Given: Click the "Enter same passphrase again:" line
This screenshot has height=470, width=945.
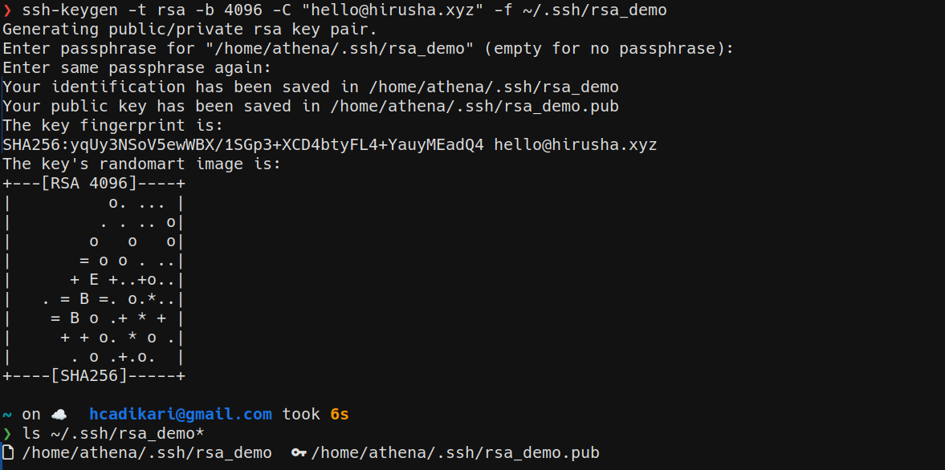Looking at the screenshot, I should [x=137, y=68].
